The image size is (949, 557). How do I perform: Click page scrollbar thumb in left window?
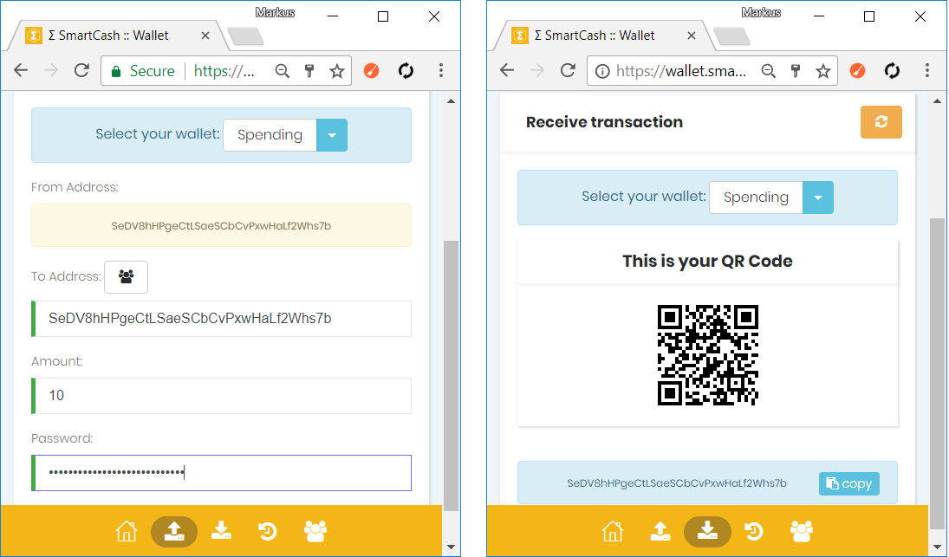coord(451,376)
